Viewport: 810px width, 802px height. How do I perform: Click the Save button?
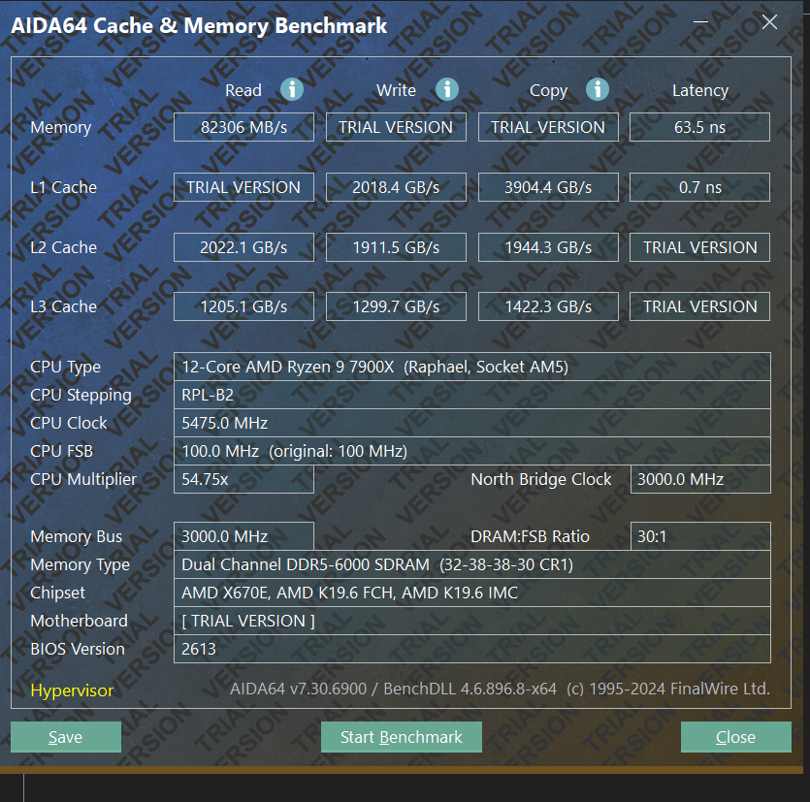coord(66,737)
